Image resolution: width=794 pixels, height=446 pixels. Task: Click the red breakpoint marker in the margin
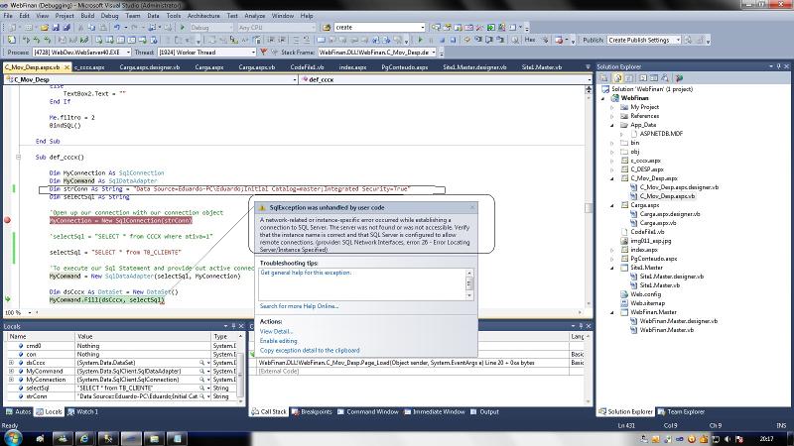click(8, 220)
